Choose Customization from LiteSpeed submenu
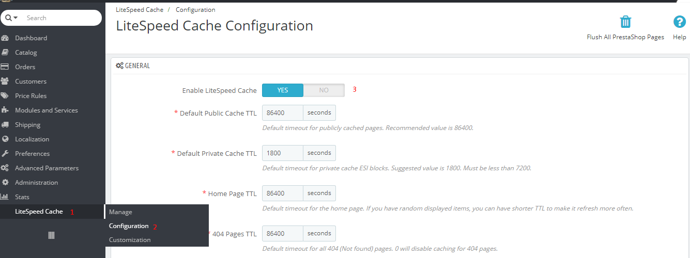The image size is (690, 258). (x=130, y=240)
